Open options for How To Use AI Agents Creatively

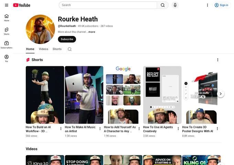[178, 128]
